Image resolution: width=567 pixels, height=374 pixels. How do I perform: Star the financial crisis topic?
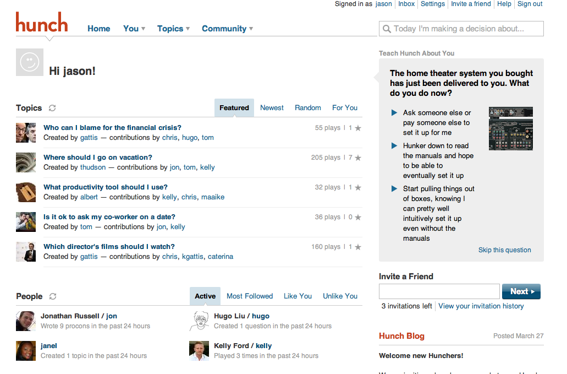(358, 128)
